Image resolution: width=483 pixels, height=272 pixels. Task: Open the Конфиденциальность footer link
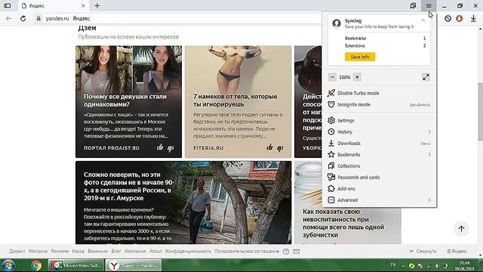pyautogui.click(x=188, y=252)
